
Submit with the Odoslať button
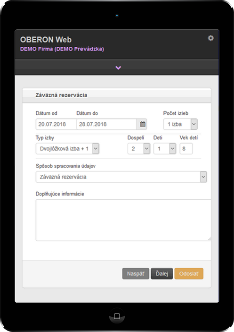coord(189,273)
